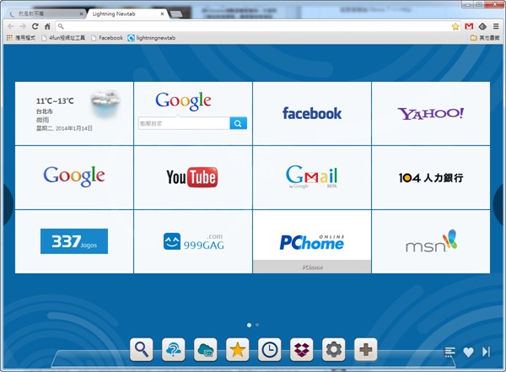506x372 pixels.
Task: Close the Lightning Newtab tab
Action: [x=162, y=13]
